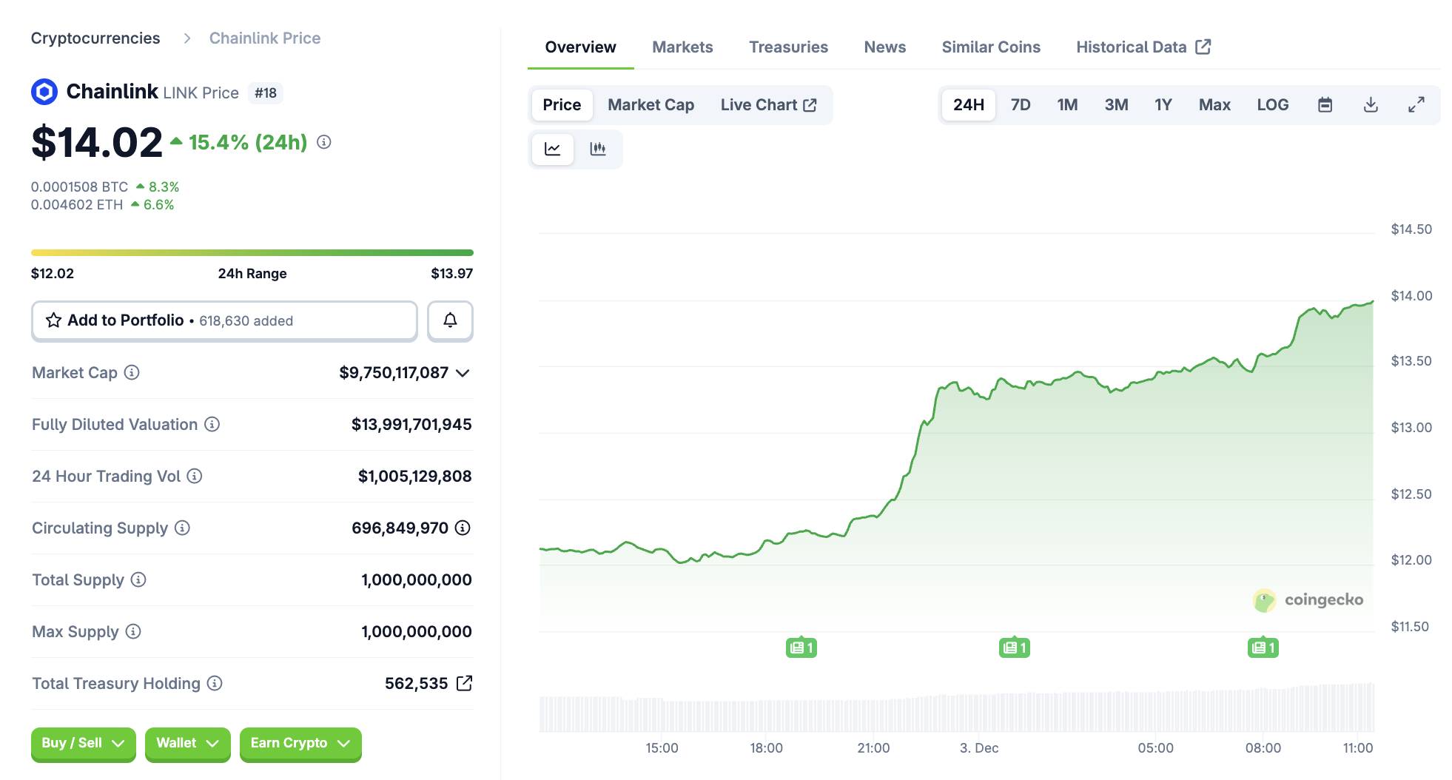Navigate back to Cryptocurrencies breadcrumb
The height and width of the screenshot is (780, 1452).
(95, 38)
